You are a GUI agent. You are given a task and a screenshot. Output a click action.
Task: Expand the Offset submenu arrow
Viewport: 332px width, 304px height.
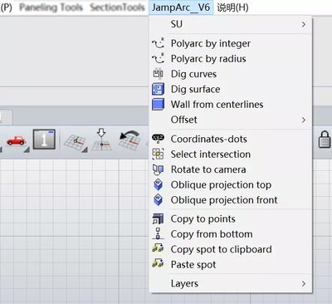304,120
